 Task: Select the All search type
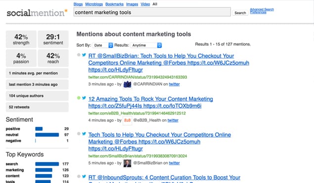tap(155, 4)
